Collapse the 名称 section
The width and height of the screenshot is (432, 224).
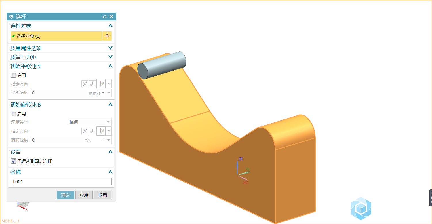[x=110, y=172]
